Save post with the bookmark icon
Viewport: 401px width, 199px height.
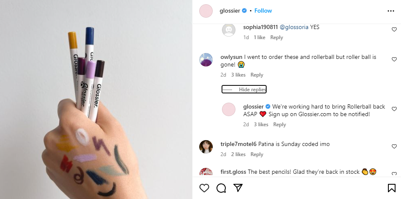coord(391,188)
